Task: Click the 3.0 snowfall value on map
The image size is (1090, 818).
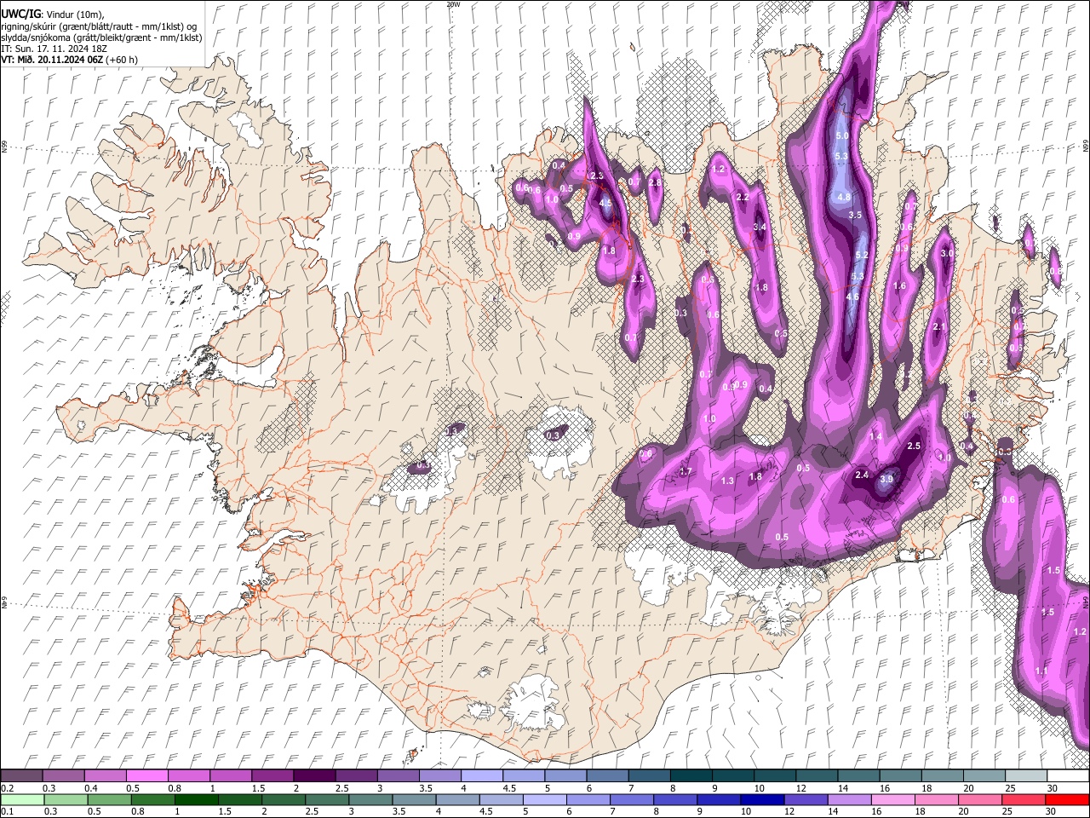Action: (x=946, y=254)
